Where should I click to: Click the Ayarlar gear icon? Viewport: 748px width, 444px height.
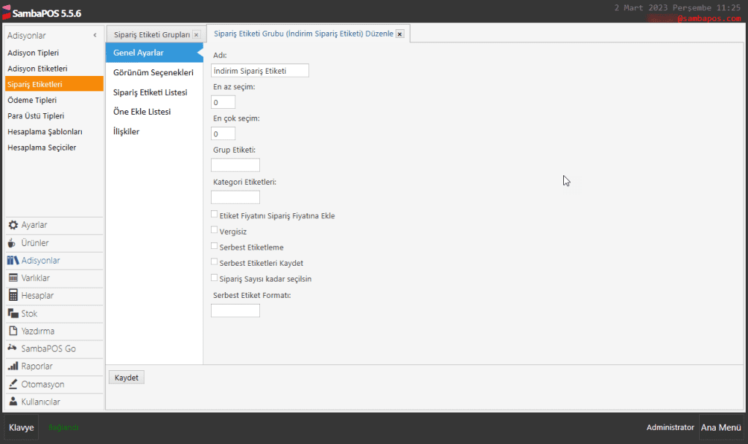click(13, 226)
